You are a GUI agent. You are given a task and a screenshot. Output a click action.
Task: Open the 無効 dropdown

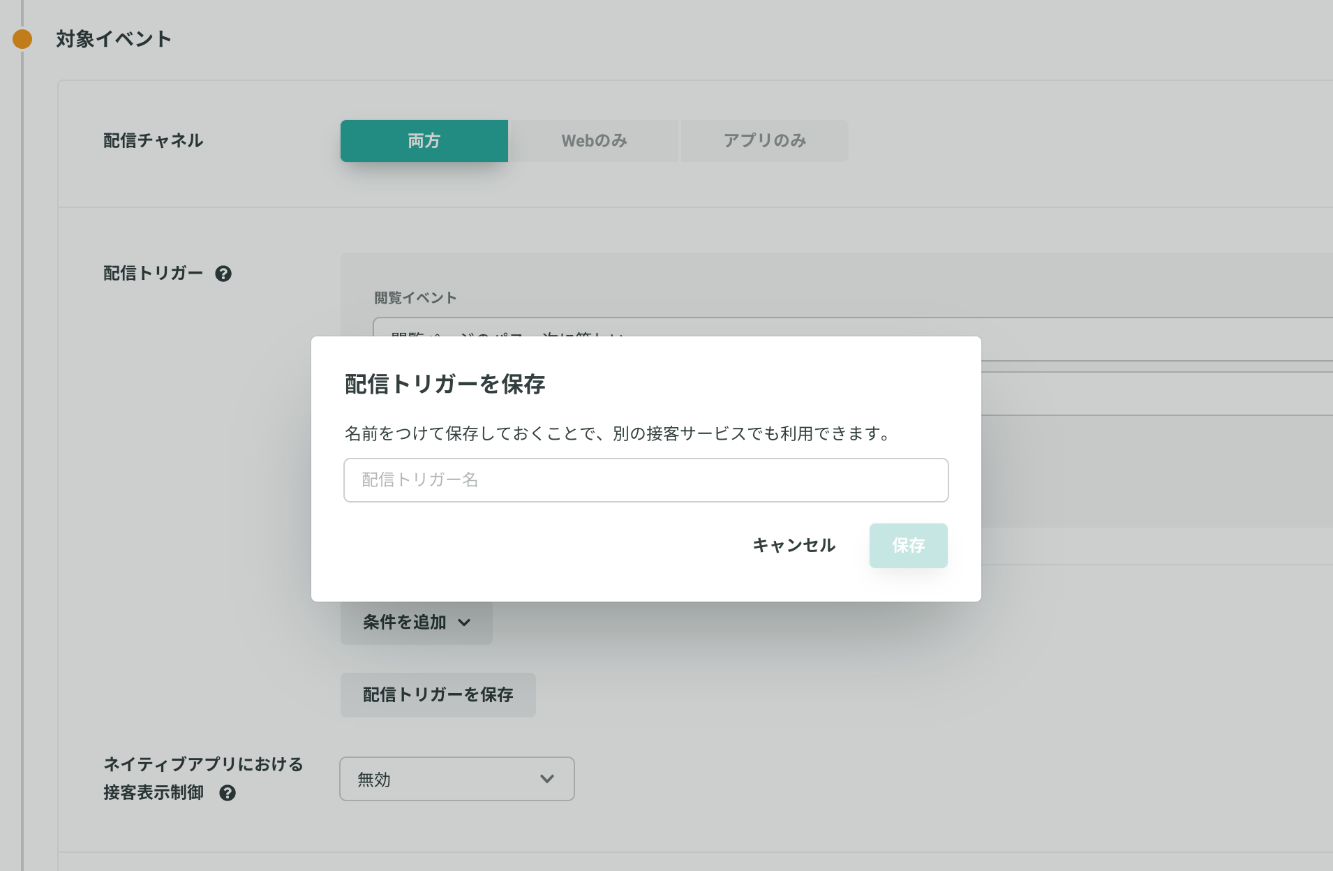tap(456, 779)
